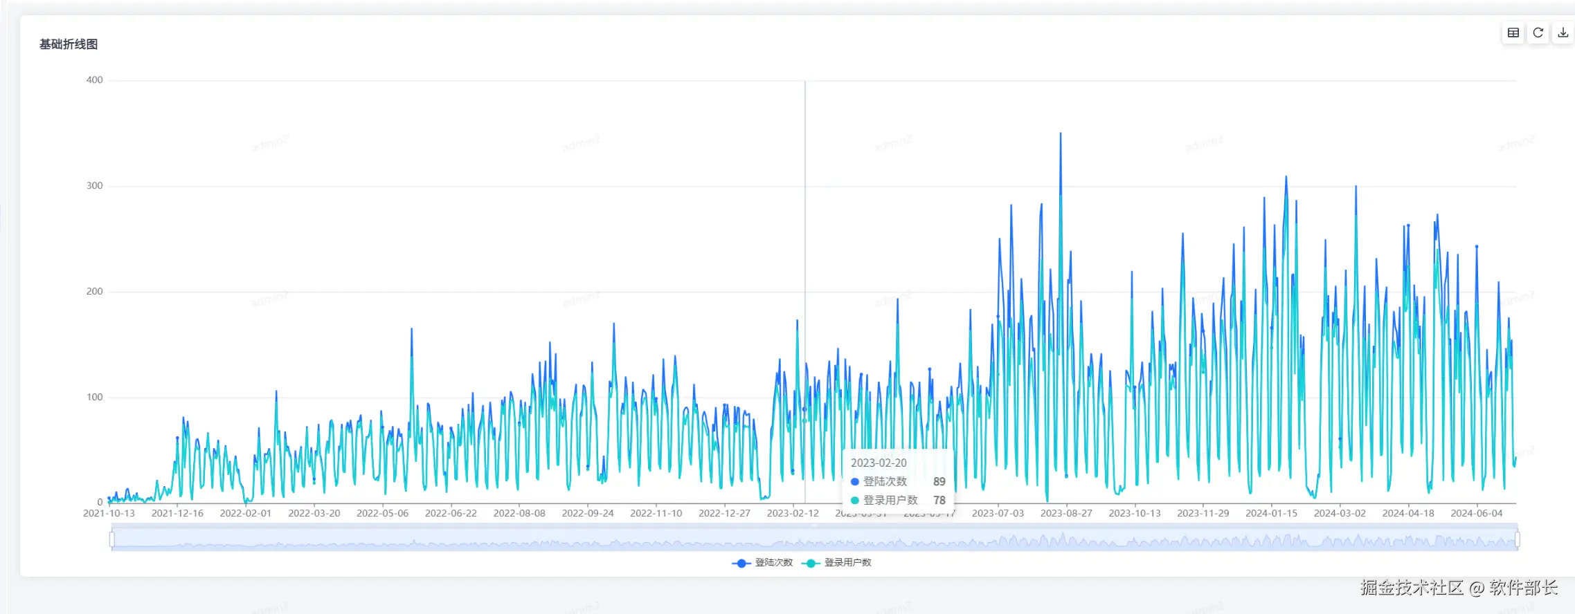Viewport: 1575px width, 614px height.
Task: Click the 2022-09-24 axis label
Action: 588,513
